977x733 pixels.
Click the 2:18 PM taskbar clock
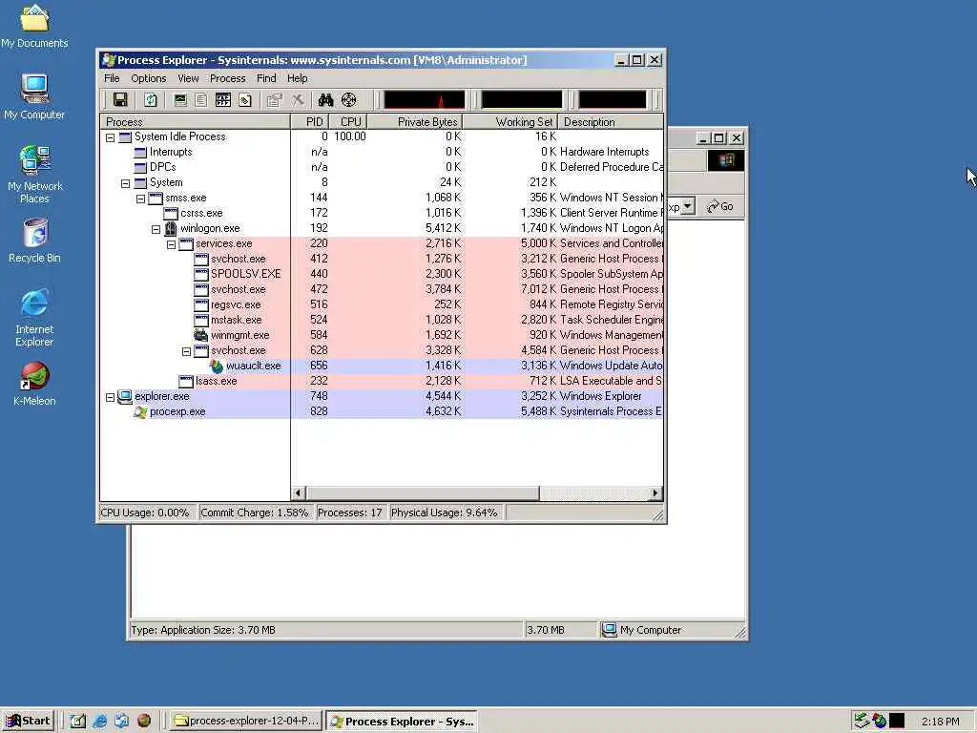click(940, 722)
